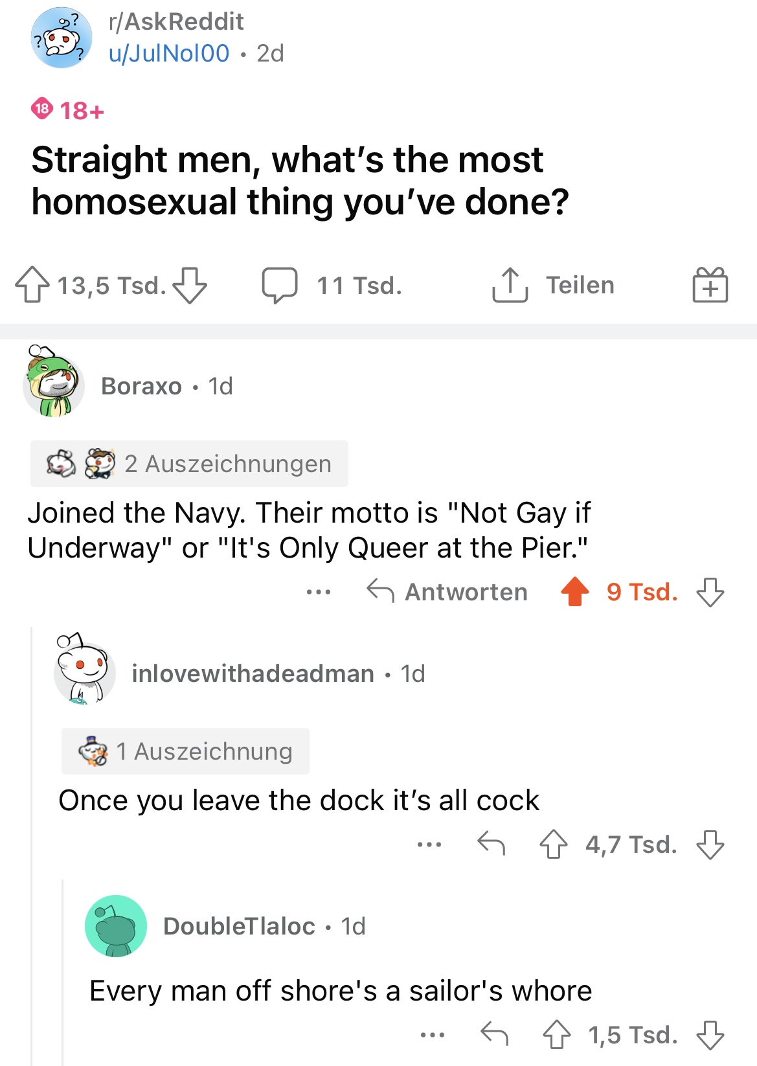Open the post comments bubble icon

pos(280,286)
